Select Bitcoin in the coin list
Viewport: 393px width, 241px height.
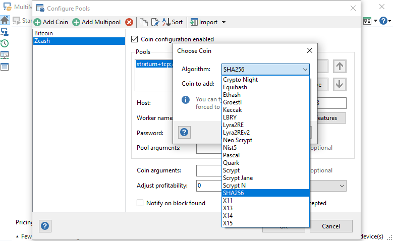tap(43, 33)
